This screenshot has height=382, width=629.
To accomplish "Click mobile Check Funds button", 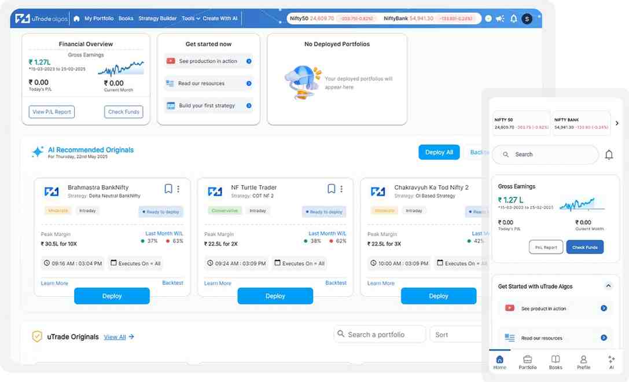I will 585,247.
